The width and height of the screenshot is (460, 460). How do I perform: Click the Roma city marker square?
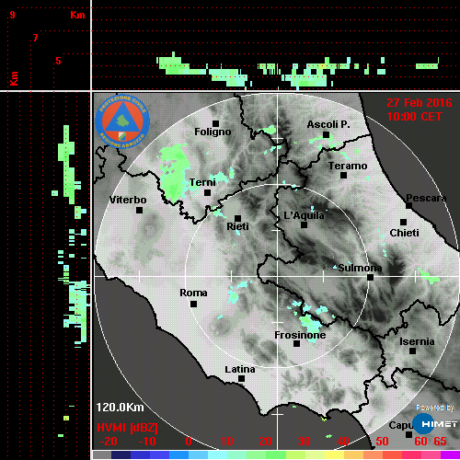pyautogui.click(x=193, y=305)
